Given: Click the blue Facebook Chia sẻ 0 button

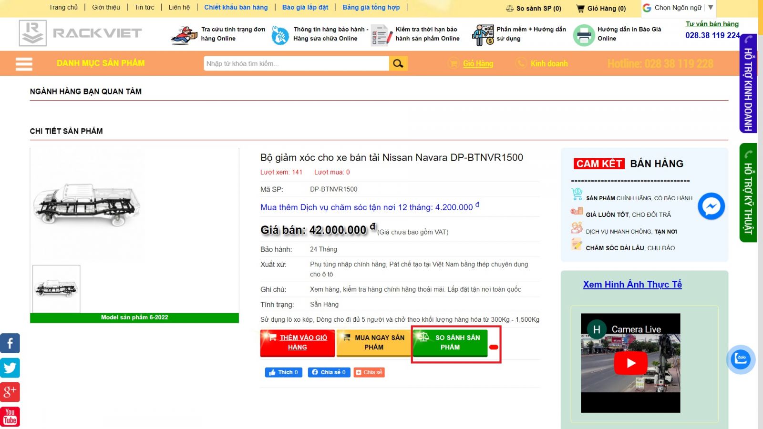Looking at the screenshot, I should [329, 372].
